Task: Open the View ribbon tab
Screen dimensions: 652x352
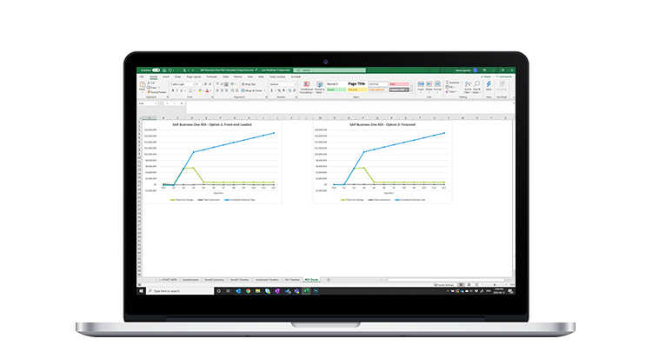Action: [250, 76]
